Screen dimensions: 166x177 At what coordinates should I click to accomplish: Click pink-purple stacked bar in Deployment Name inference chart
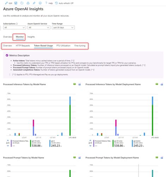tap(116, 127)
